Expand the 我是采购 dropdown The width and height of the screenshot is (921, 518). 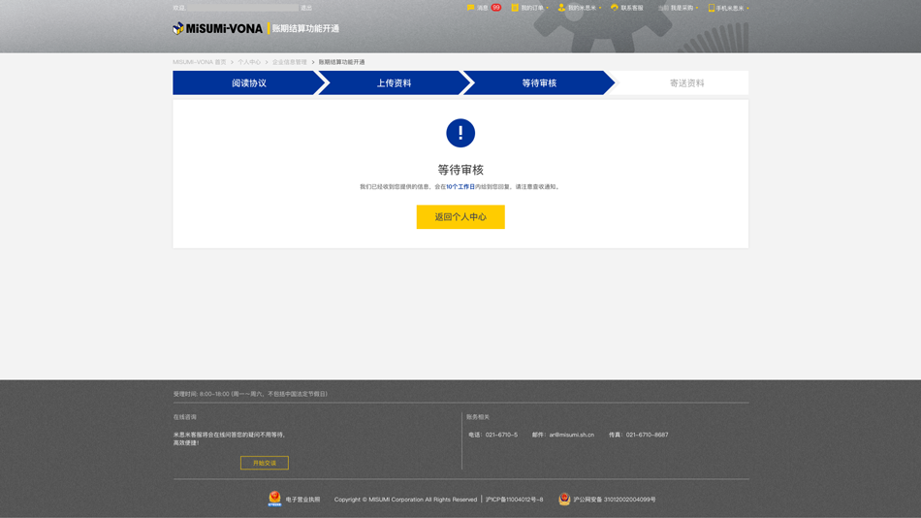coord(682,8)
